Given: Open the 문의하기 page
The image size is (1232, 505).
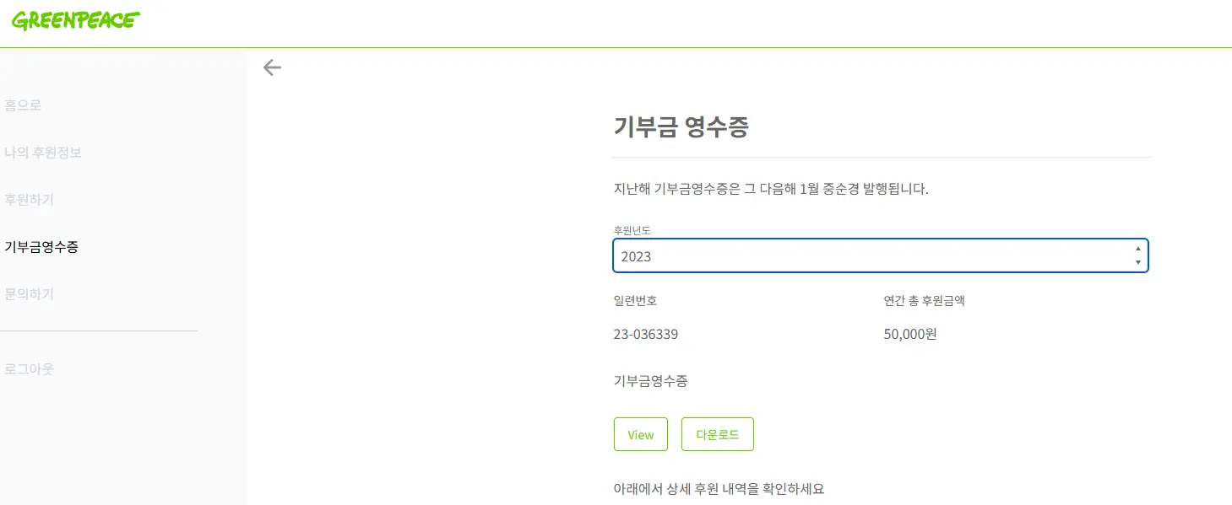Looking at the screenshot, I should click(x=30, y=294).
